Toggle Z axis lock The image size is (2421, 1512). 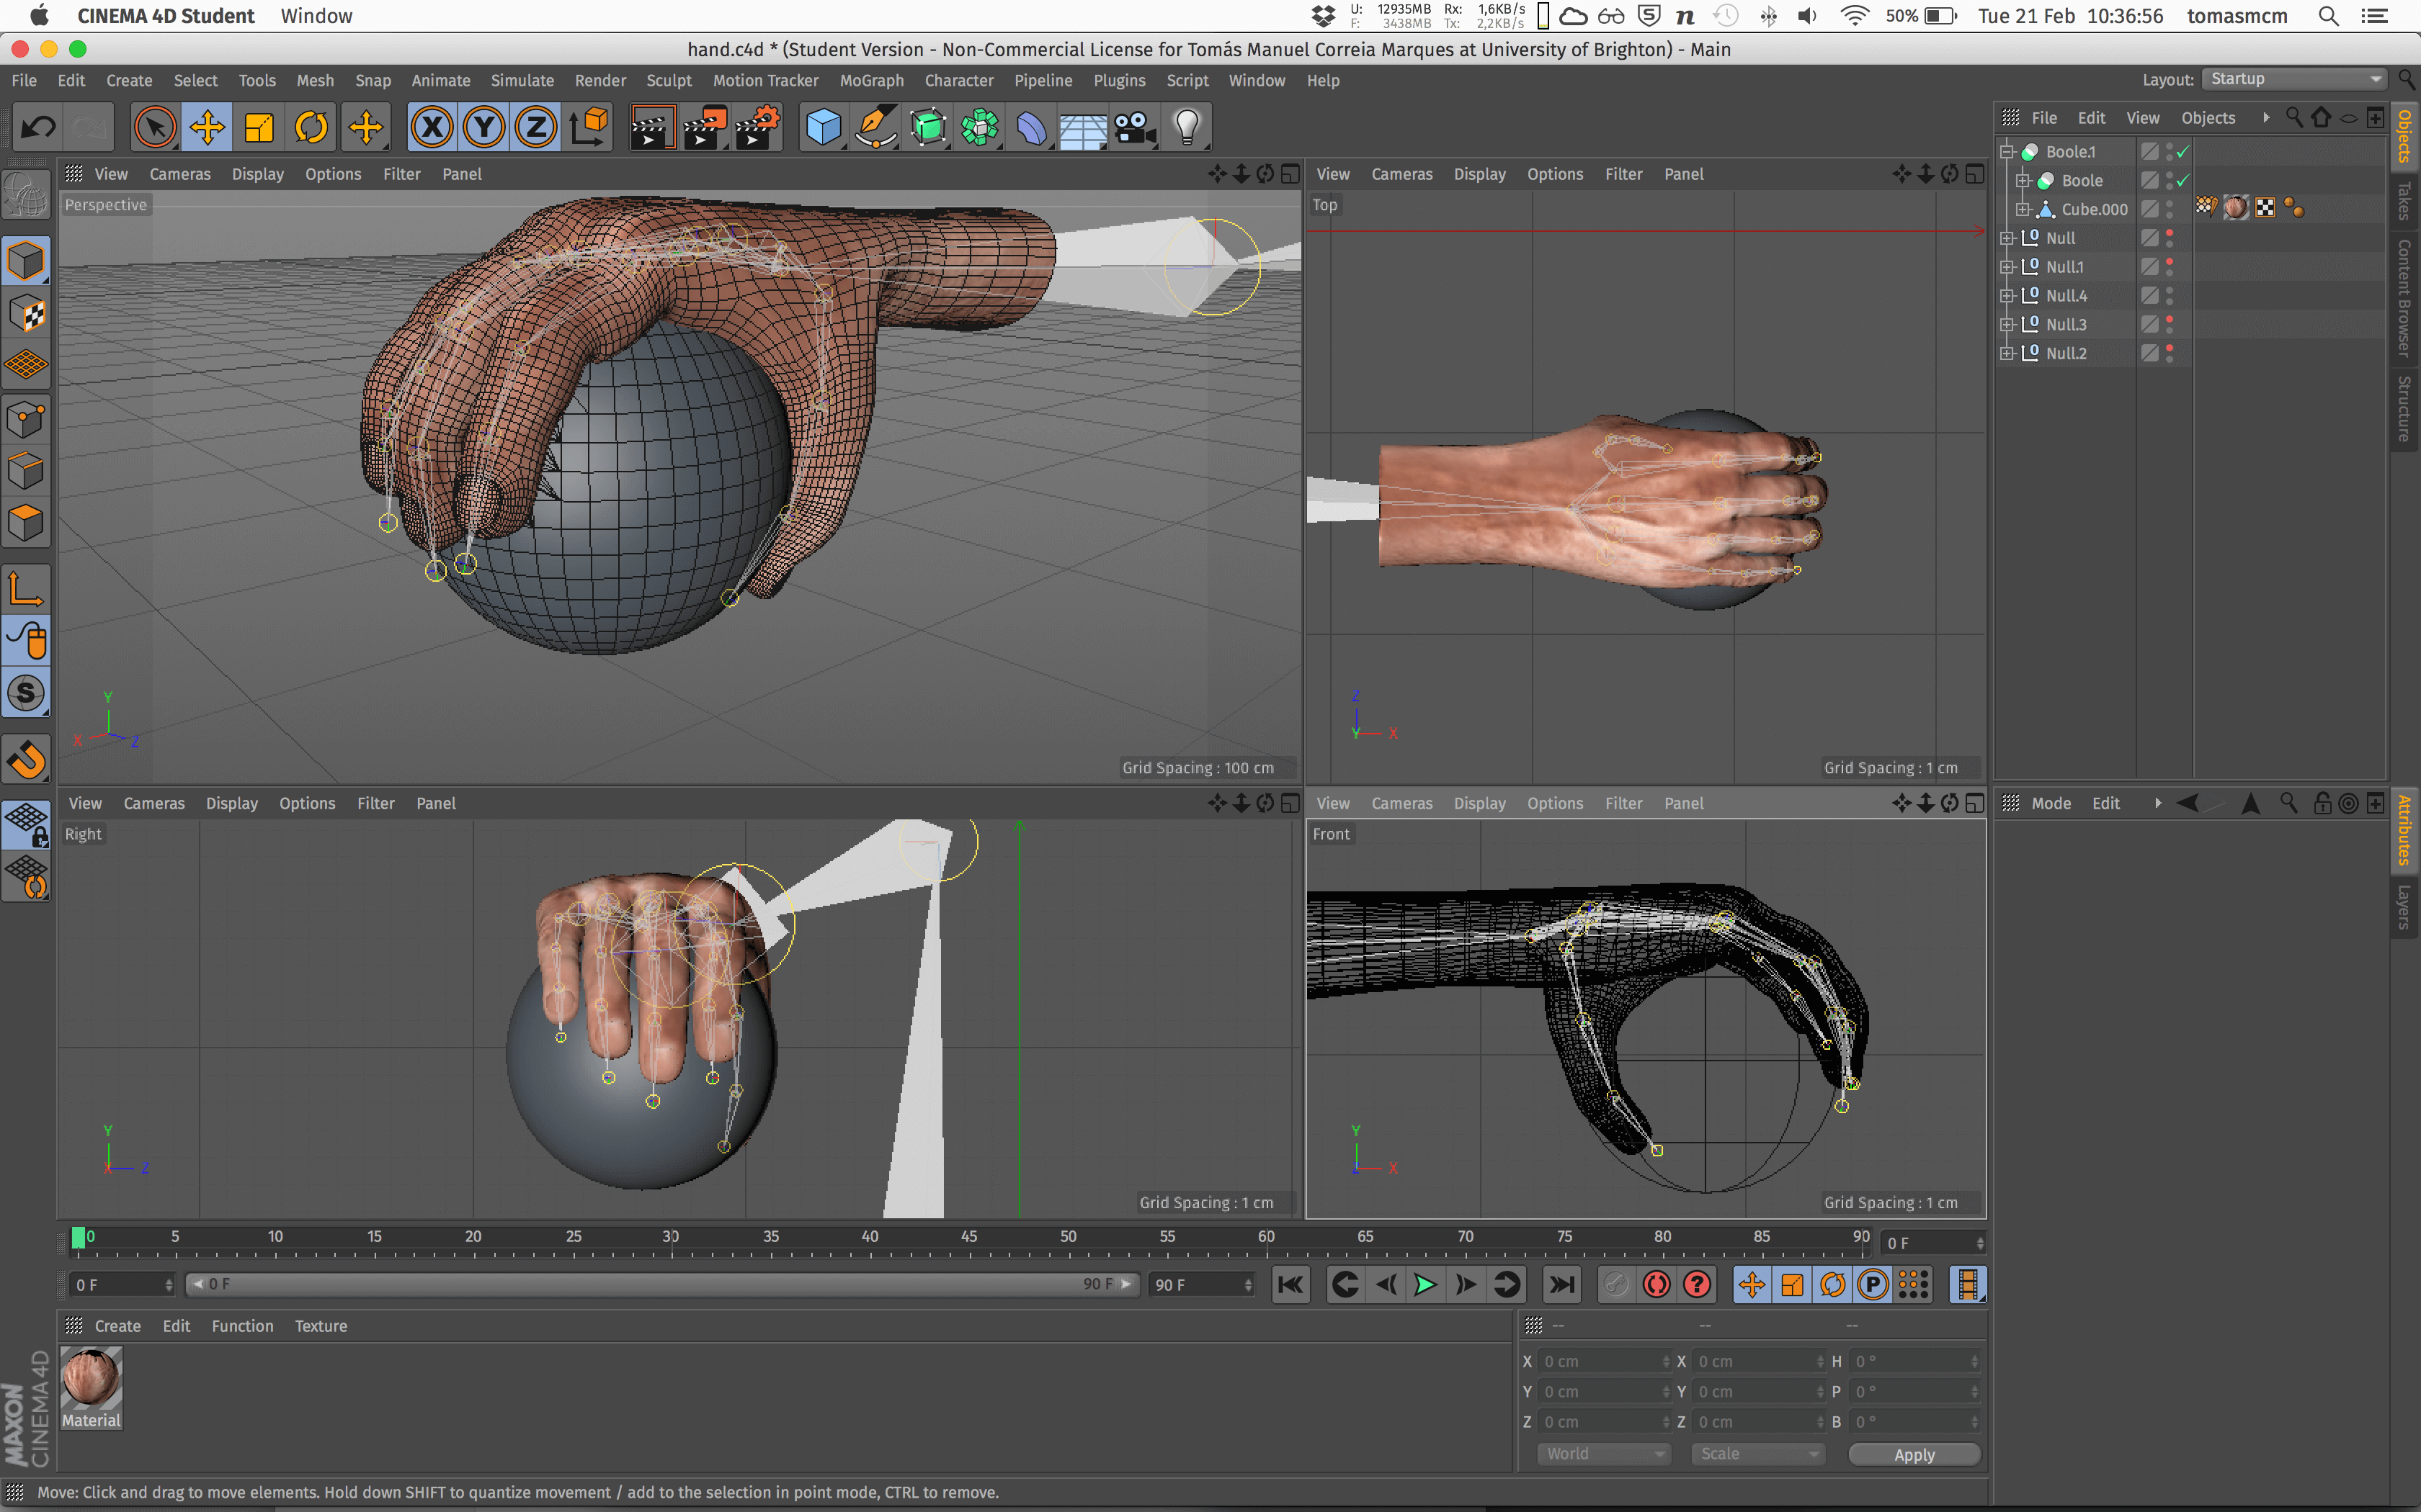[x=536, y=127]
